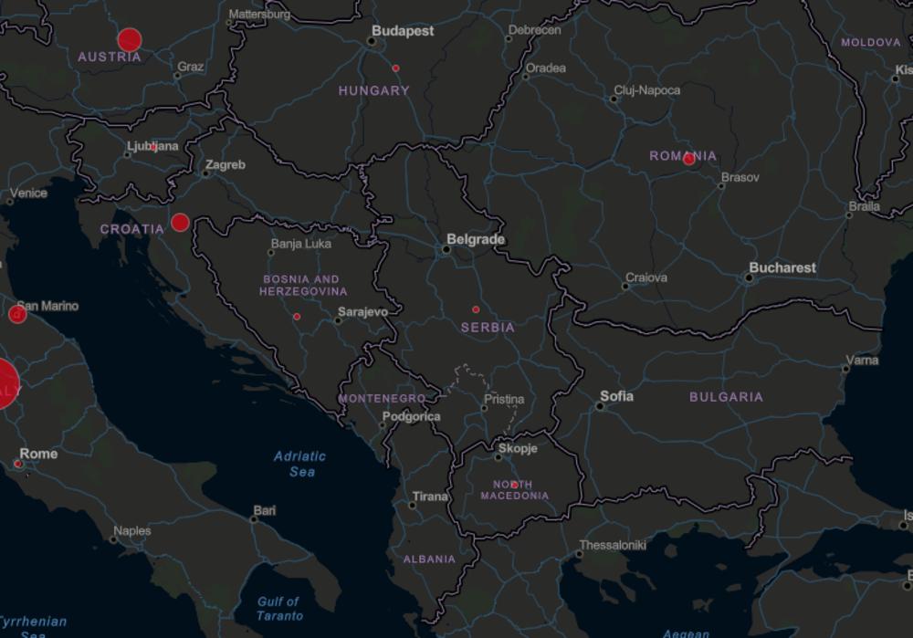Viewport: 913px width, 638px height.
Task: Select the red circle marker in Hungary
Action: [x=395, y=68]
